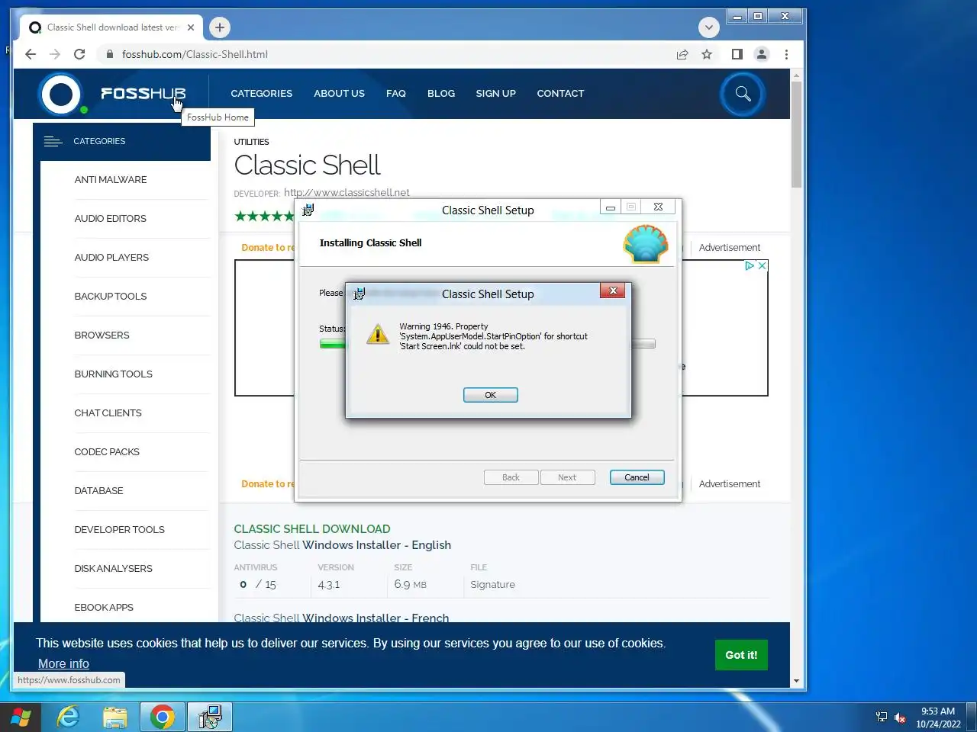
Task: Open the developer classicshell.net link
Action: point(347,192)
